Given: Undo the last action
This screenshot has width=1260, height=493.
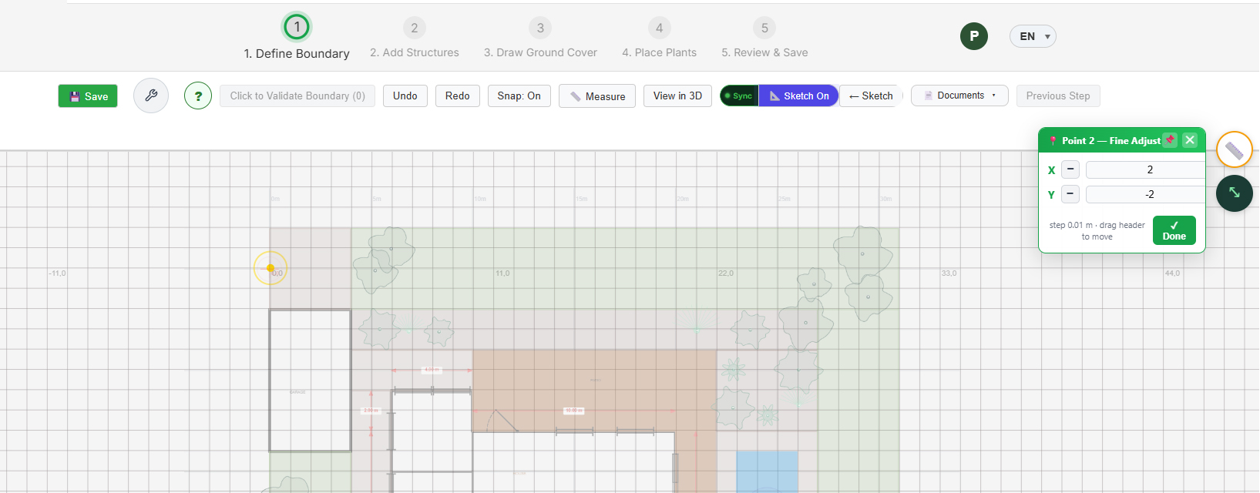Looking at the screenshot, I should 405,96.
